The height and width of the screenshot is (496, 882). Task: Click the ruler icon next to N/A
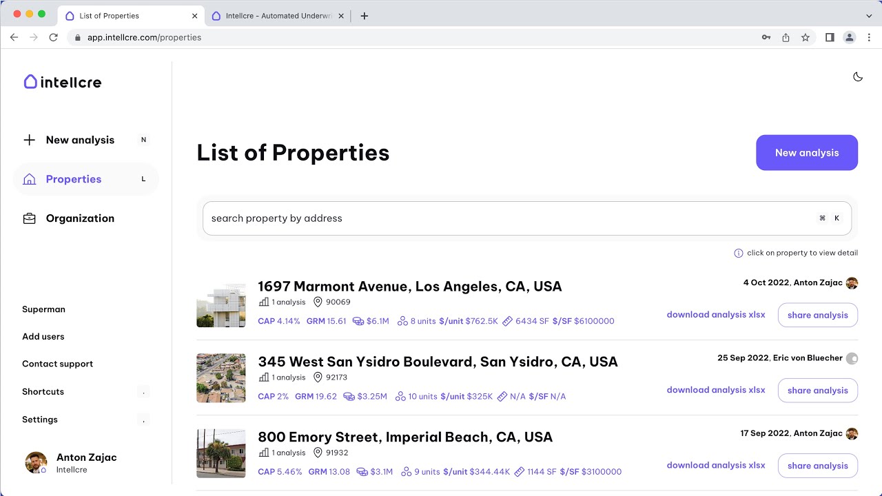point(502,396)
